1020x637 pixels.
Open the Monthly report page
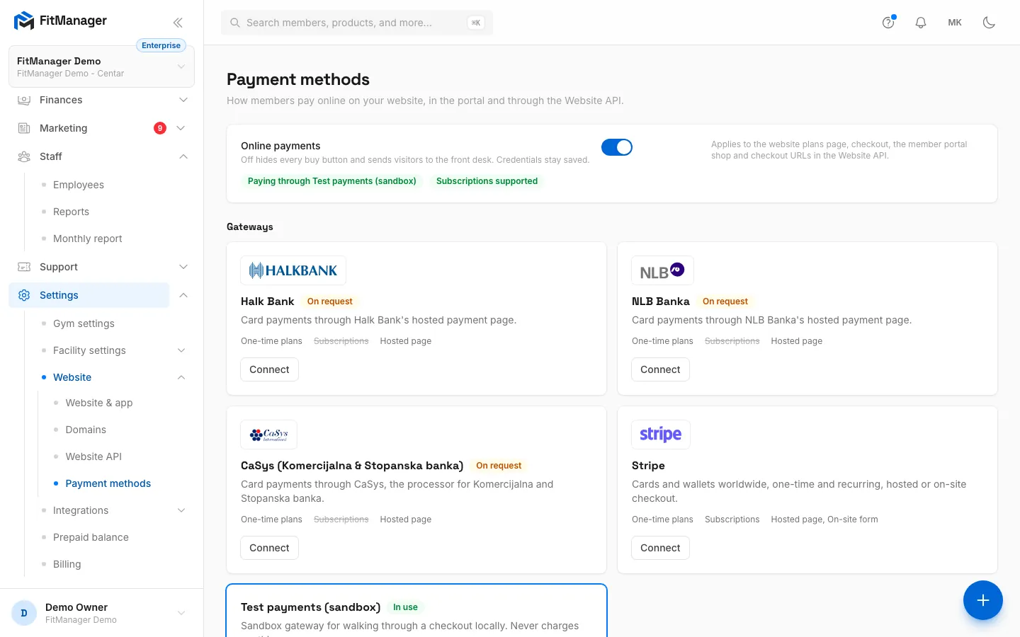[88, 239]
